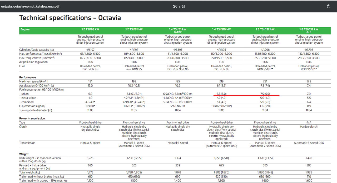Click the CO2 emissions value 149

click(x=309, y=106)
